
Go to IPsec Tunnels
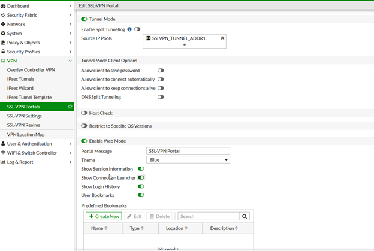click(21, 79)
